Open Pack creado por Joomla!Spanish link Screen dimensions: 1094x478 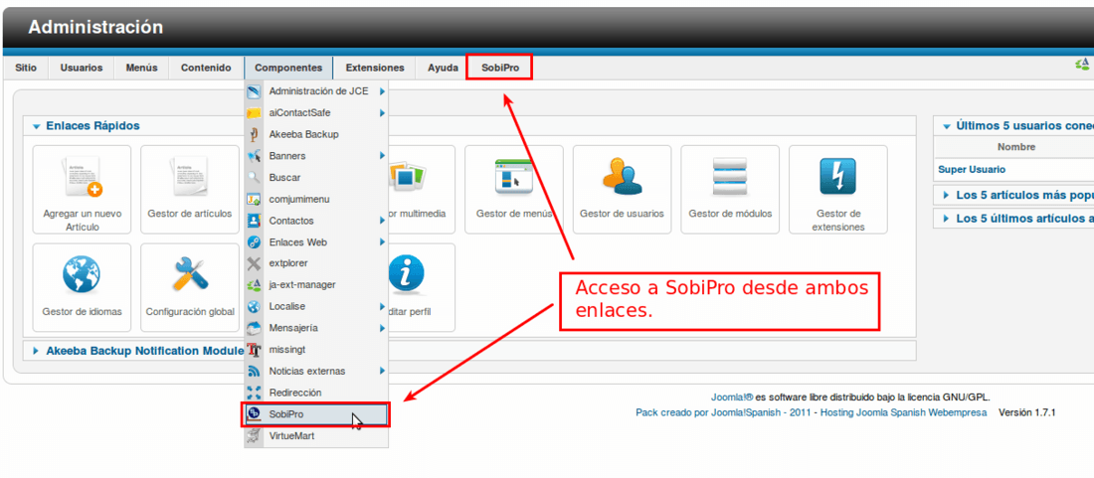(723, 413)
